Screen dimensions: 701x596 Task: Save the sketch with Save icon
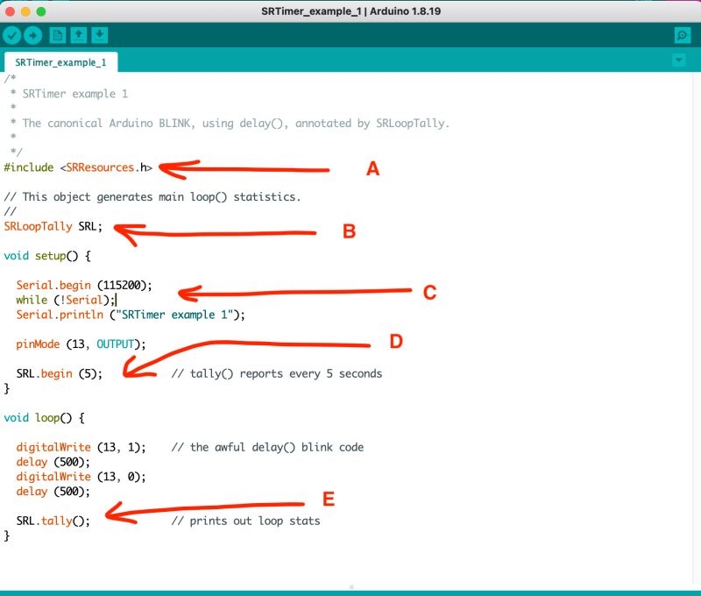tap(100, 35)
